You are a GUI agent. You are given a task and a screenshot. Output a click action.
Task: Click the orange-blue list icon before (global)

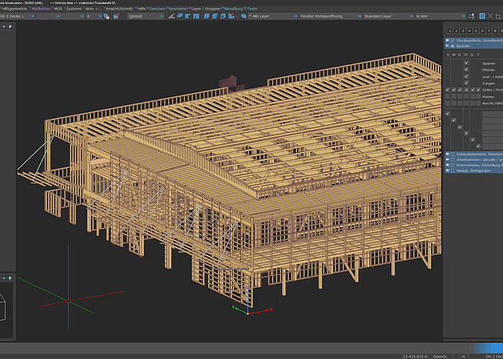(116, 16)
